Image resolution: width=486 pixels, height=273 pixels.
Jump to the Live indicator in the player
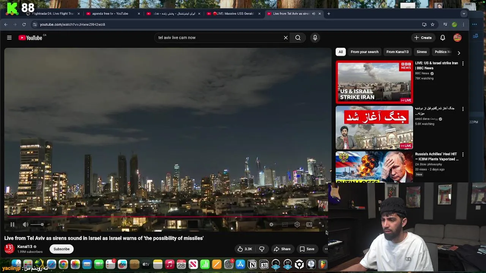click(61, 224)
